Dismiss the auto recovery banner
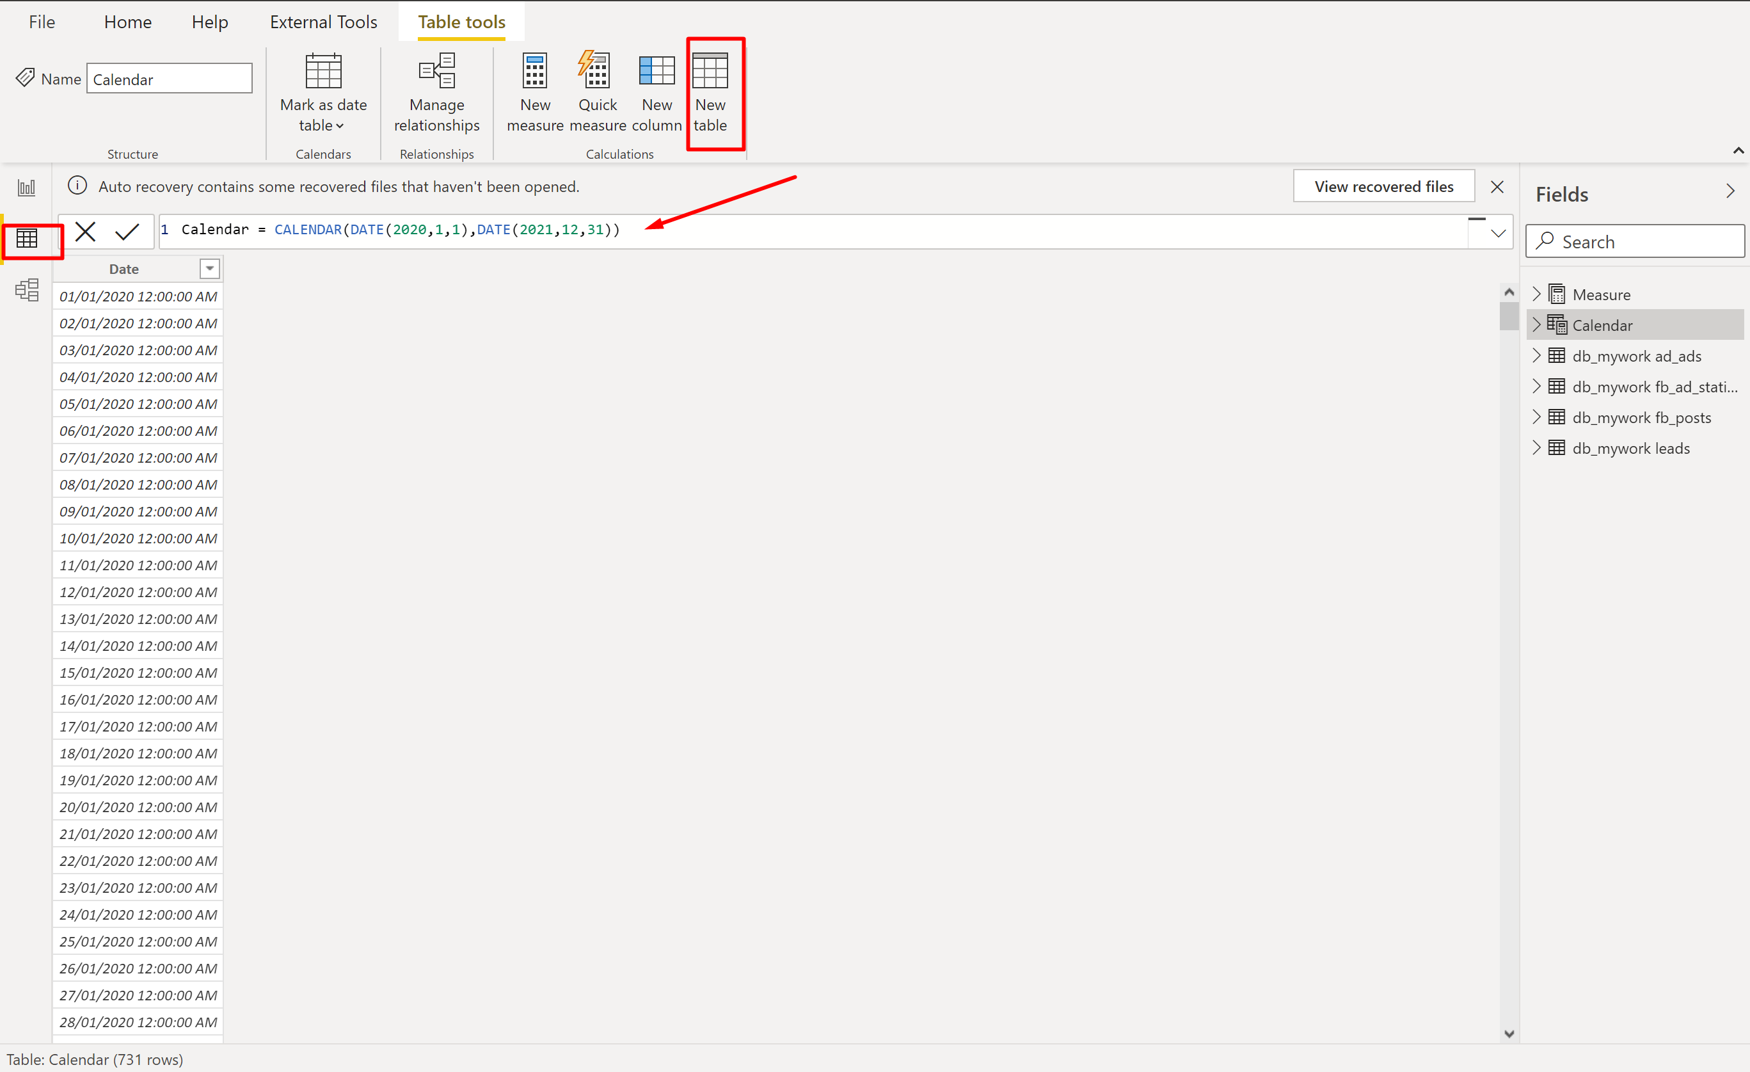The height and width of the screenshot is (1072, 1750). click(1497, 187)
